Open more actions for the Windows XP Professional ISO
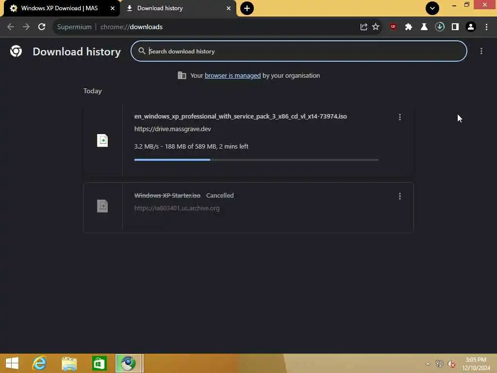 [x=400, y=117]
